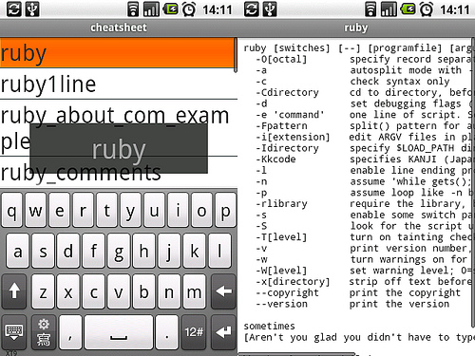Tap the USB connection status icon
The image size is (475, 356).
[32, 9]
